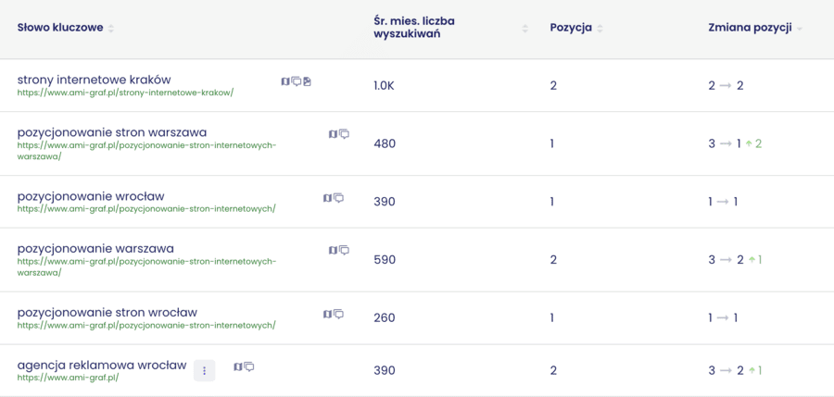Open URL under 'pozycjonowanie wrocław'
The width and height of the screenshot is (834, 397).
tap(146, 209)
